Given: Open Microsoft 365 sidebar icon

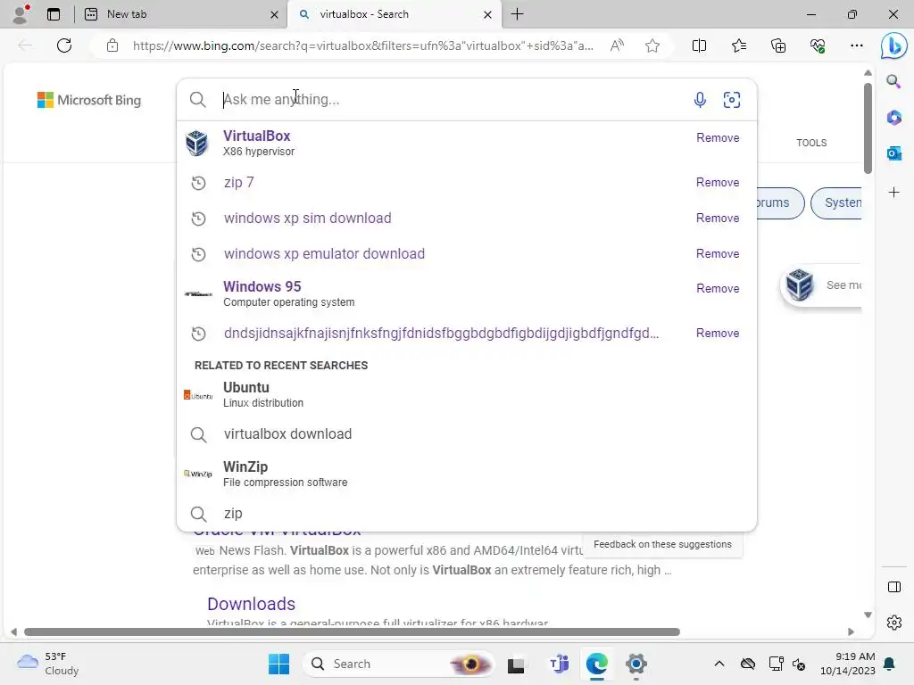Looking at the screenshot, I should [x=893, y=117].
